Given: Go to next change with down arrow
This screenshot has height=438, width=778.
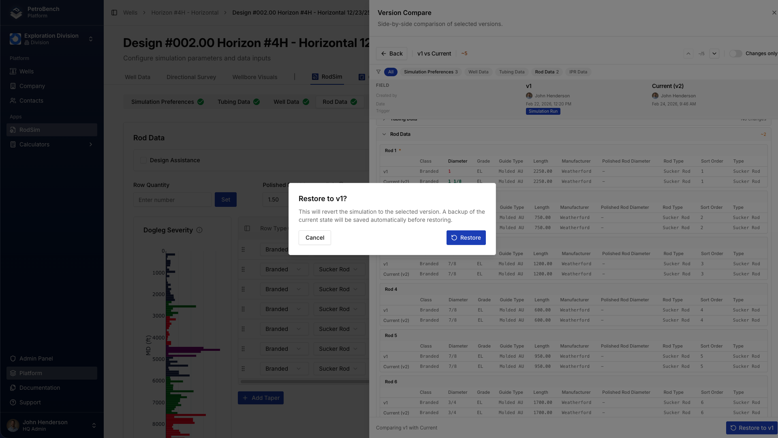Looking at the screenshot, I should (x=714, y=54).
